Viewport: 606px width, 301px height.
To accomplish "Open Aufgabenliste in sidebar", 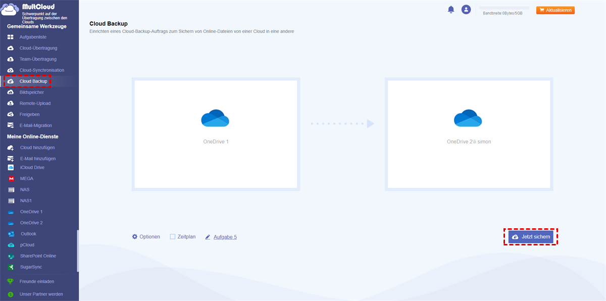I will [33, 37].
